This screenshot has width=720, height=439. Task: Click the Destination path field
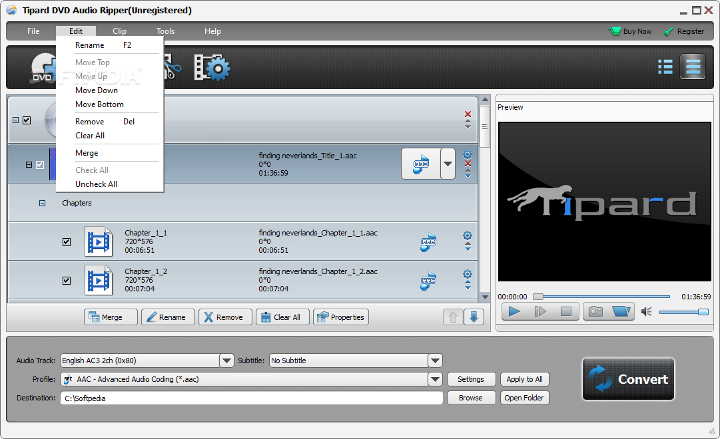(252, 398)
